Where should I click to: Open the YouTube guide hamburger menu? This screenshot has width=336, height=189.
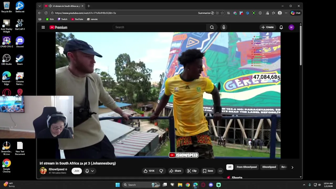(43, 27)
